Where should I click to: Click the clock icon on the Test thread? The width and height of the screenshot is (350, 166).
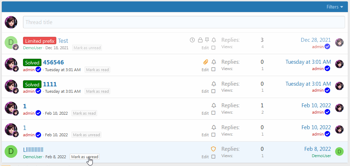192,40
